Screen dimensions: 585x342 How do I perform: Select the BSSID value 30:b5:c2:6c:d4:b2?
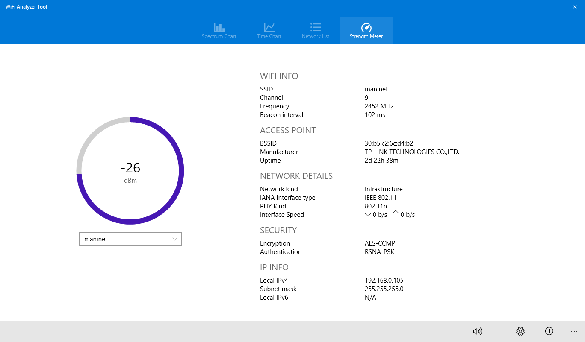click(x=390, y=143)
